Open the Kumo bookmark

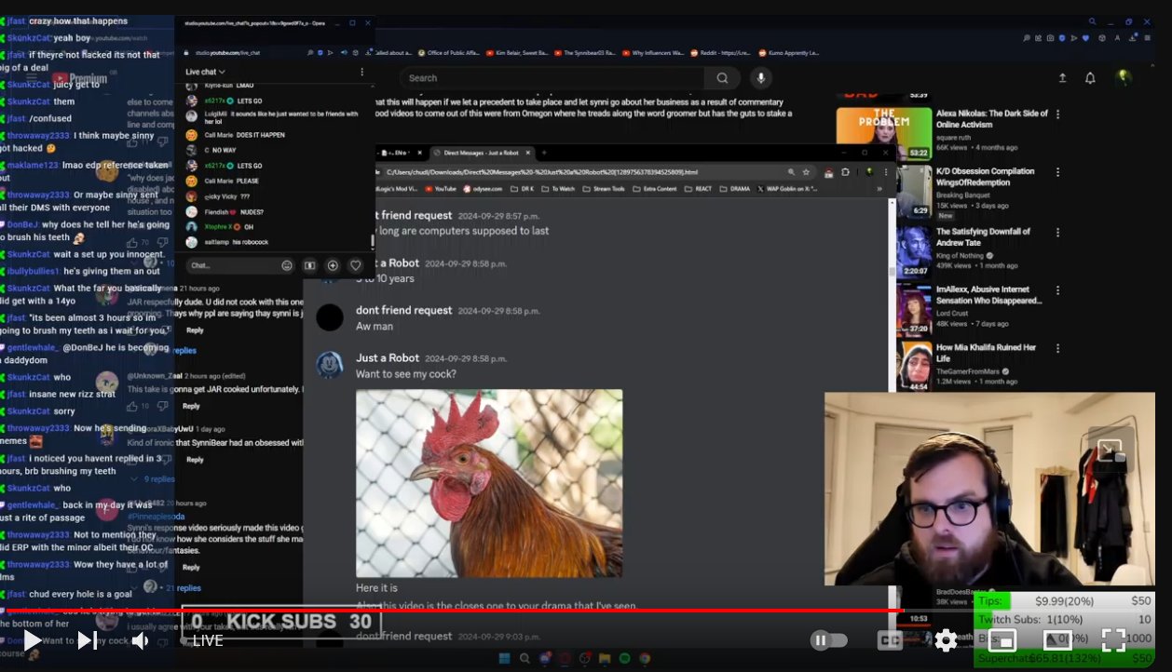pos(789,53)
